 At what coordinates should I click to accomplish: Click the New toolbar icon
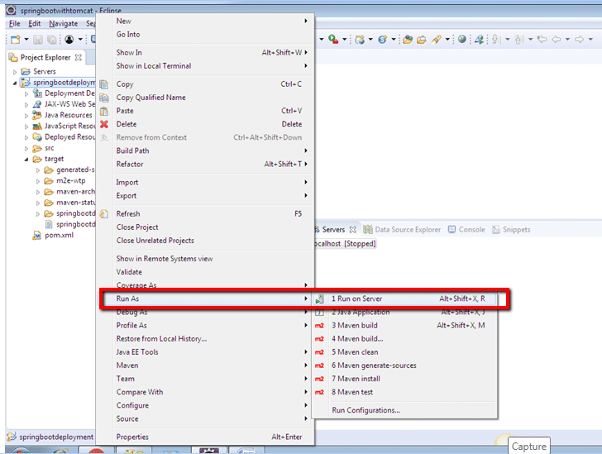coord(15,39)
